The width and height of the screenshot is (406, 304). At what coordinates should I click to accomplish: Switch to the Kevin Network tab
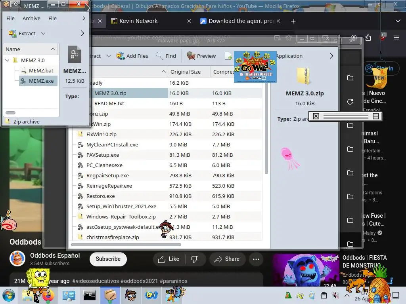click(x=151, y=21)
